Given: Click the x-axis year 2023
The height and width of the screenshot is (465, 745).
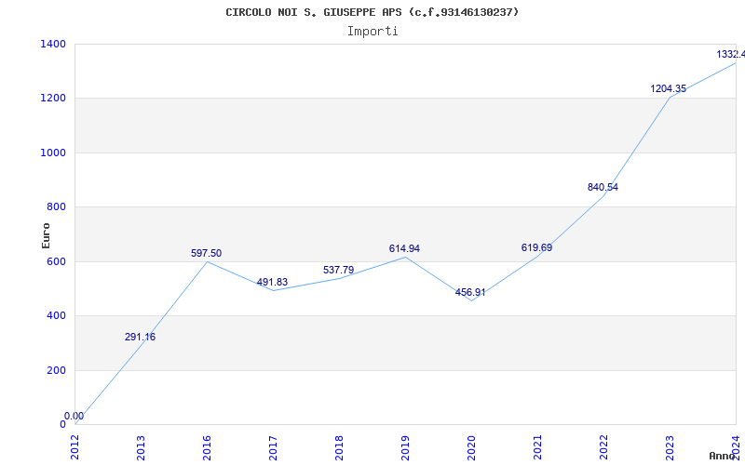Looking at the screenshot, I should (x=670, y=447).
